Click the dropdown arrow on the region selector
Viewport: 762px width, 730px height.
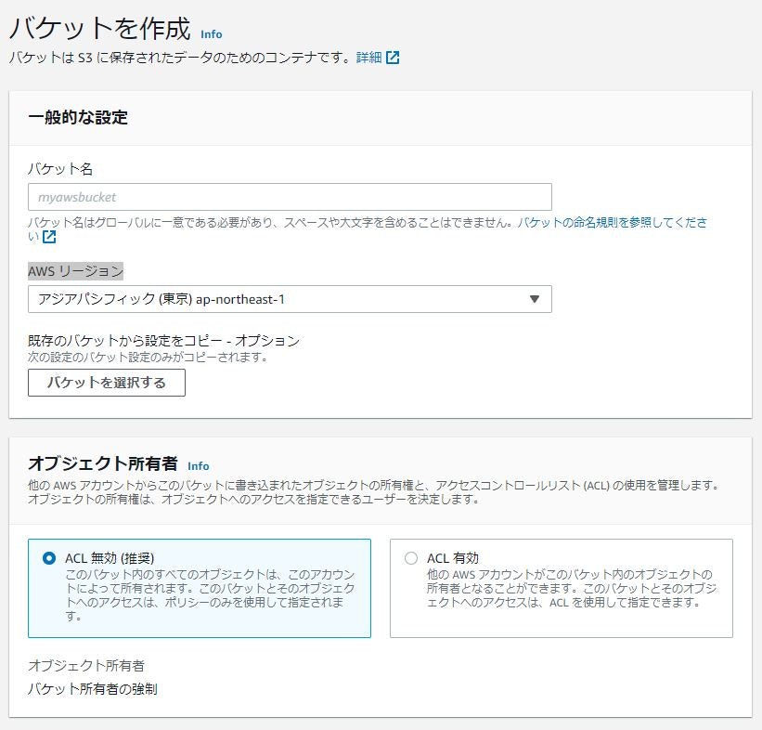534,299
